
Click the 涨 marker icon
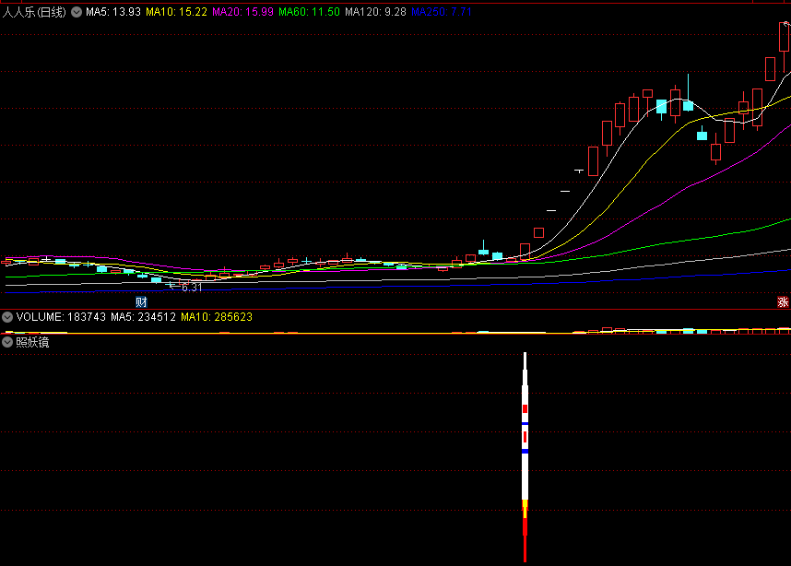click(783, 302)
